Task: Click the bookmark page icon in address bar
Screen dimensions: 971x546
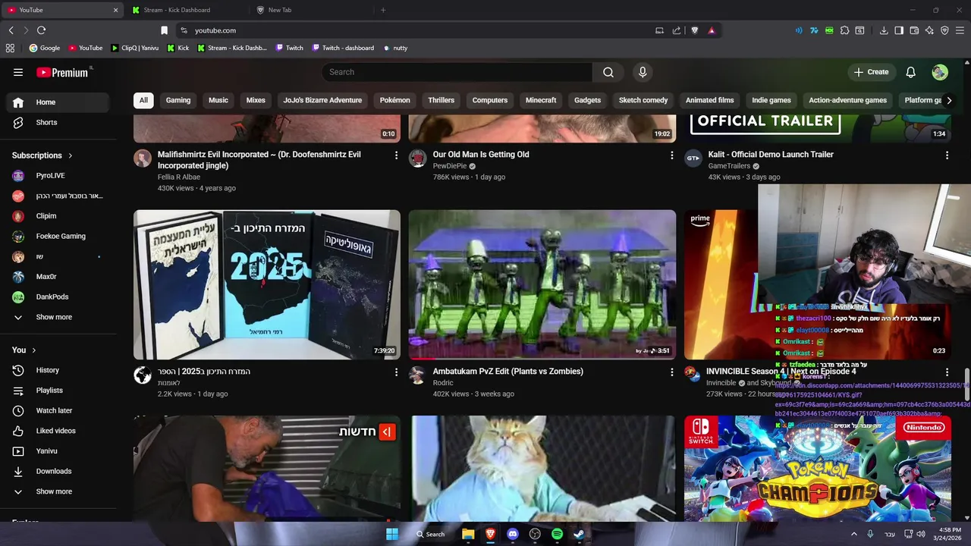Action: pos(164,30)
